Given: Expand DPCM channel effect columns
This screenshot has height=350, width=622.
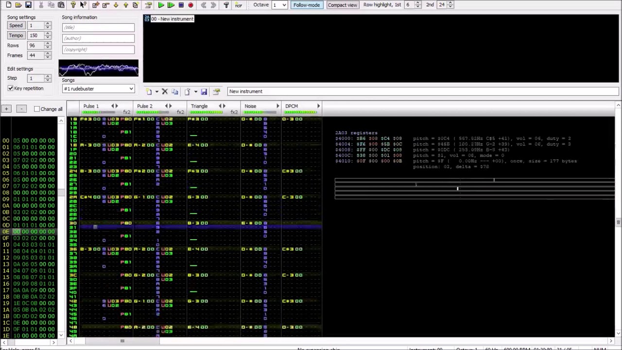Looking at the screenshot, I should 319,106.
